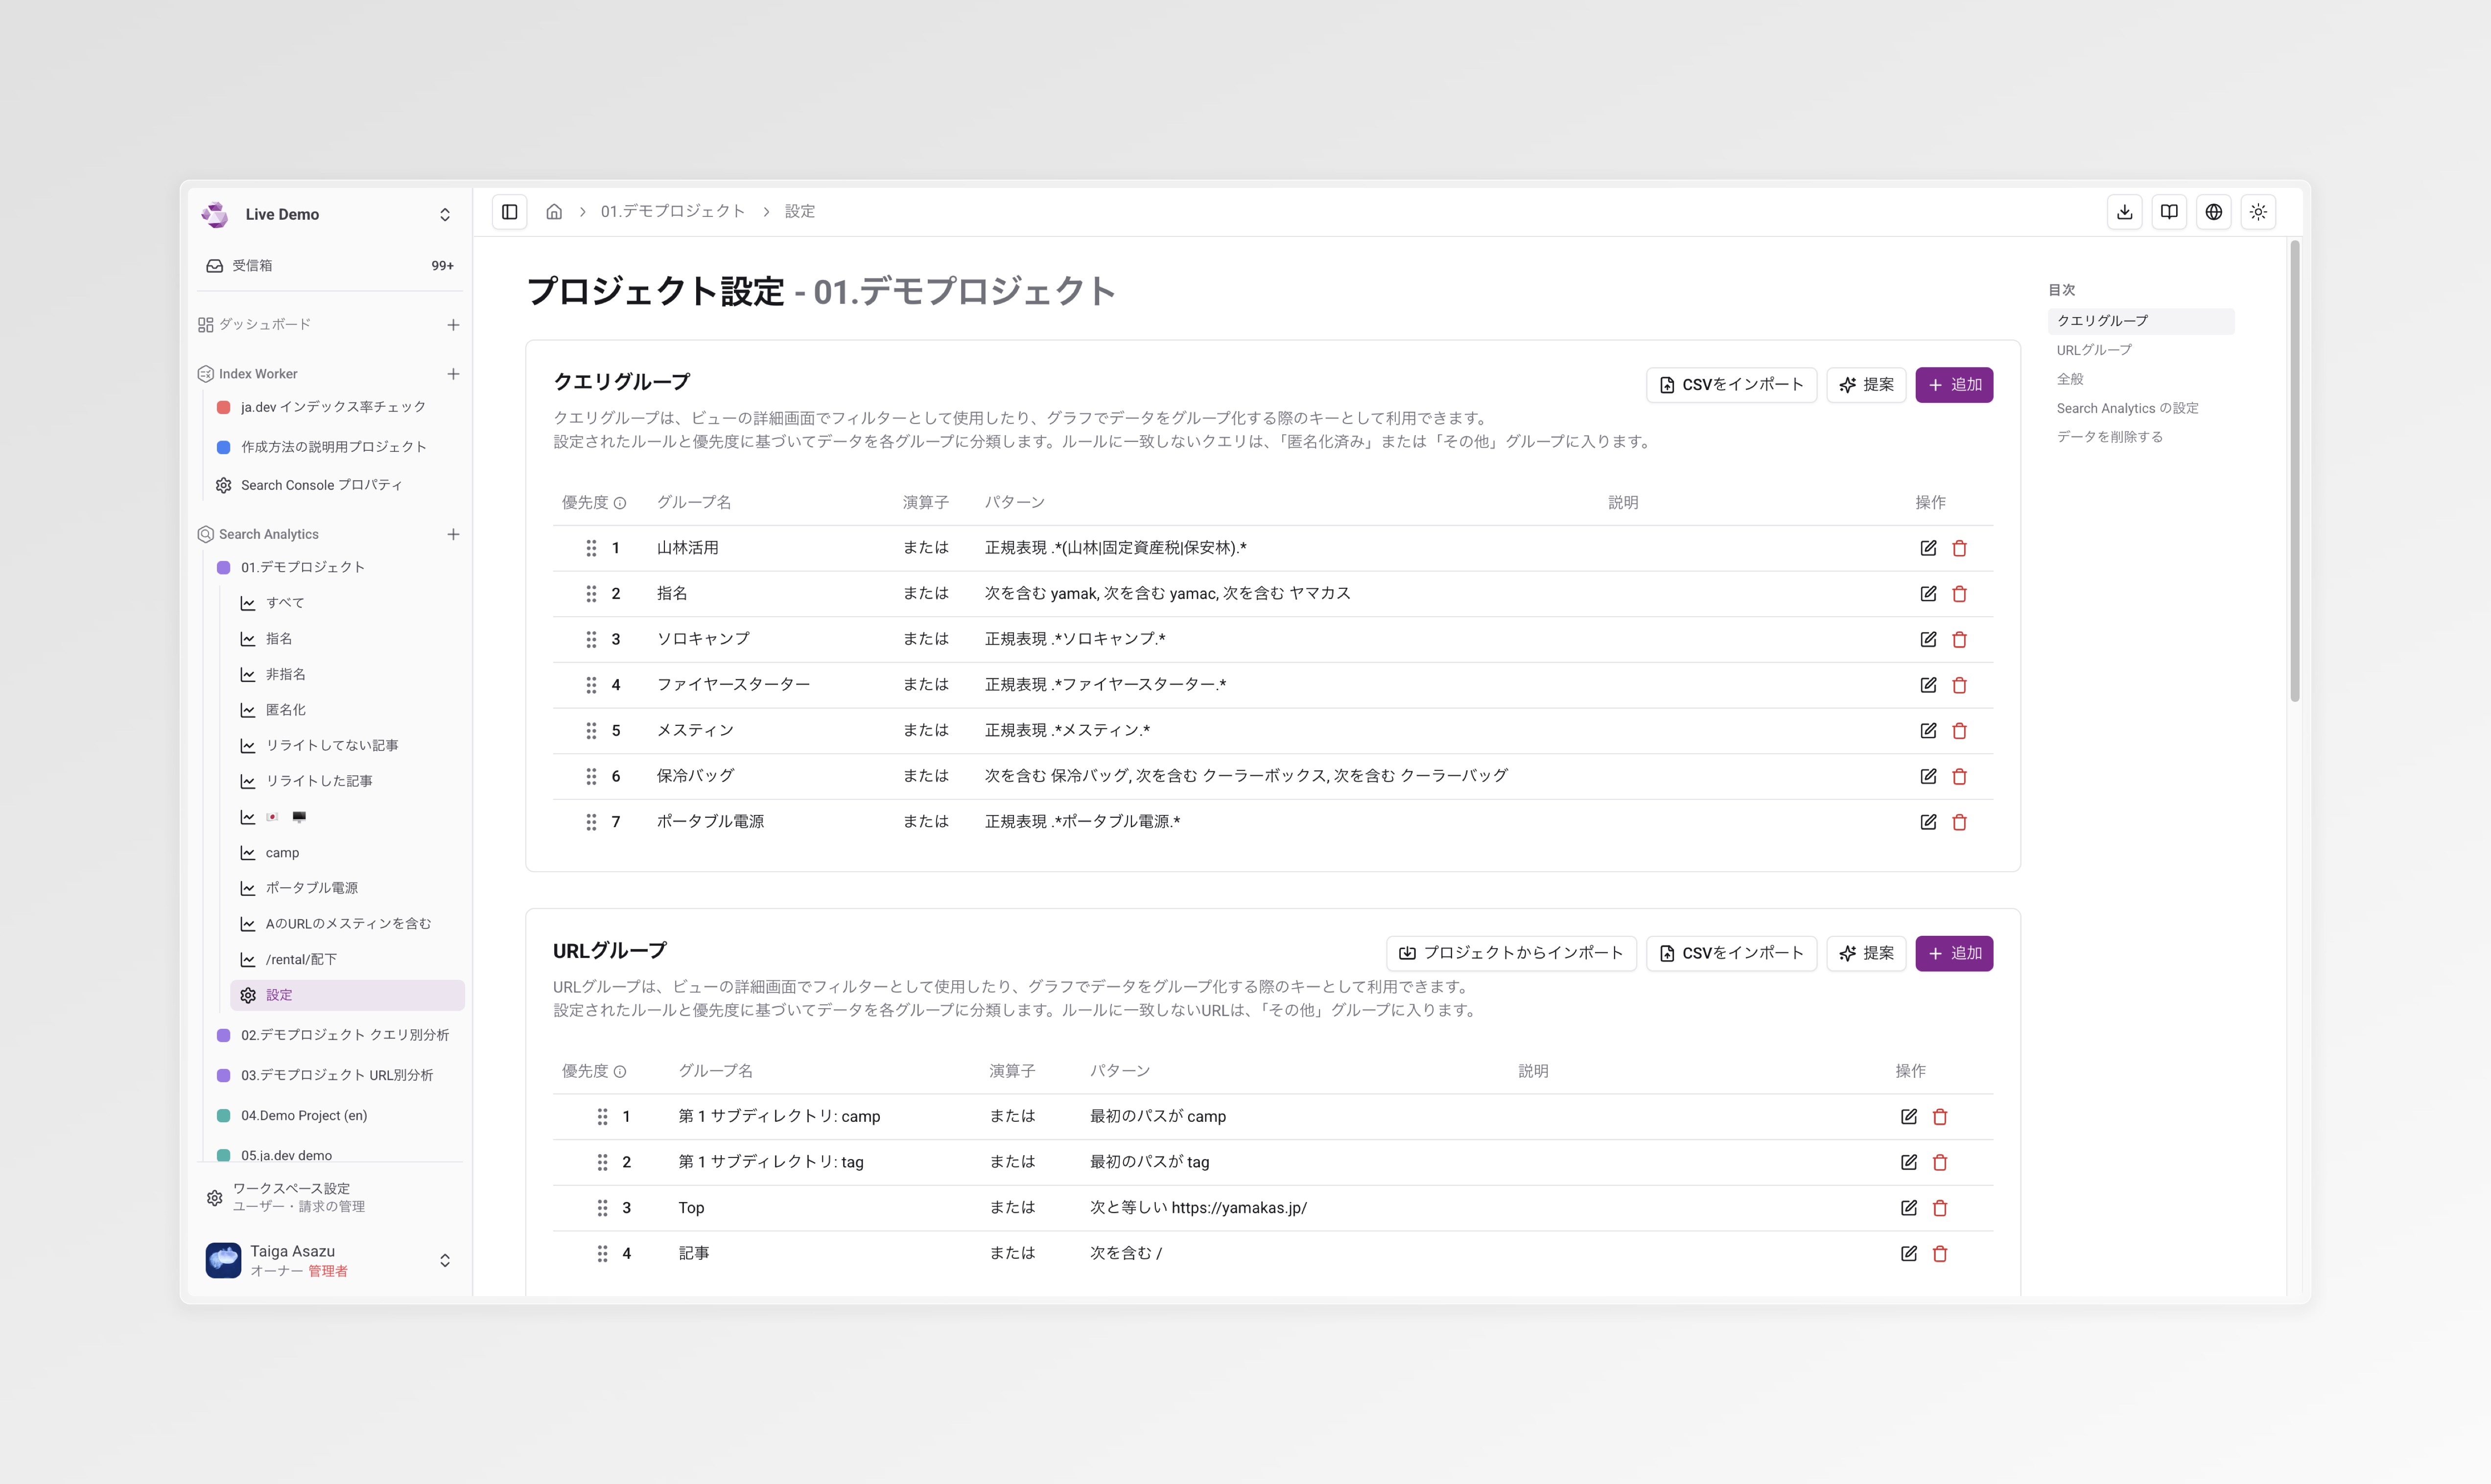Select Search Analytics の設定 in contents
Image resolution: width=2491 pixels, height=1484 pixels.
point(2127,408)
